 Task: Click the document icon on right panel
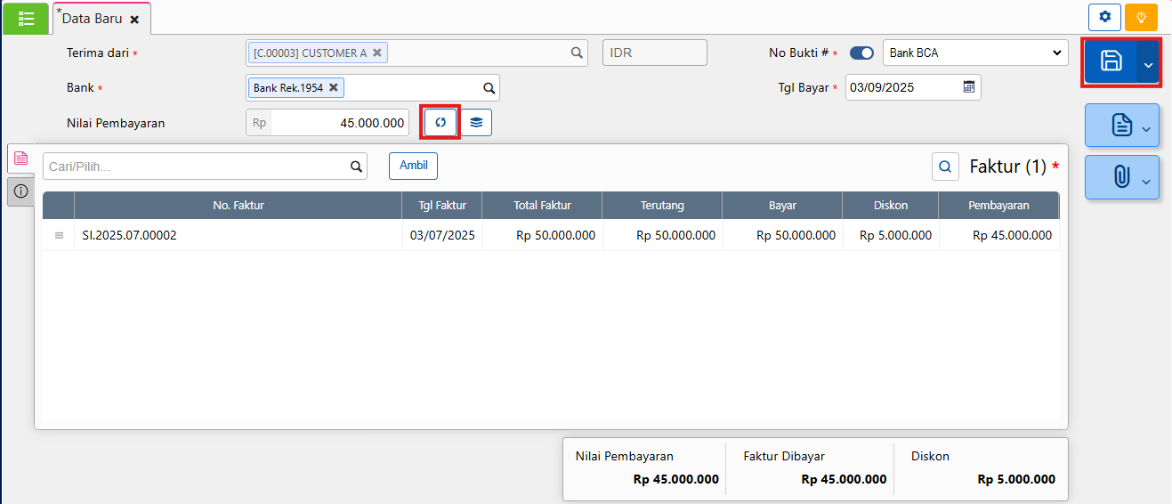tap(1121, 126)
